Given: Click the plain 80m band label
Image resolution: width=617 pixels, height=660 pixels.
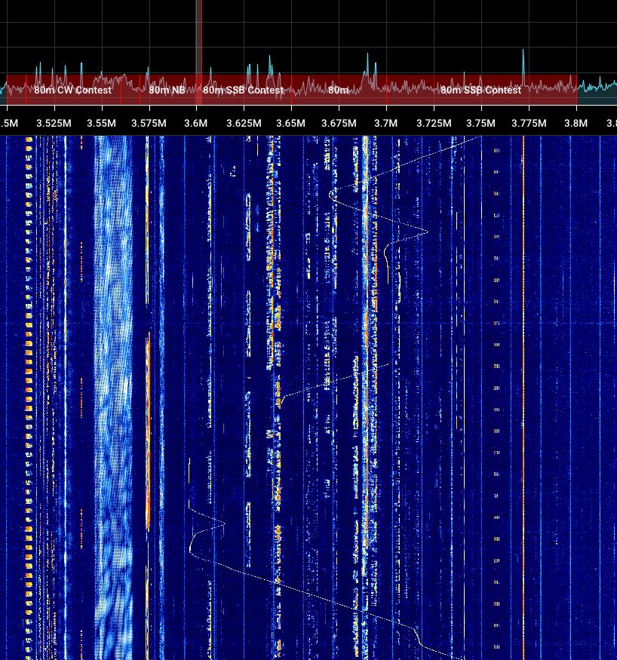Looking at the screenshot, I should coord(339,90).
